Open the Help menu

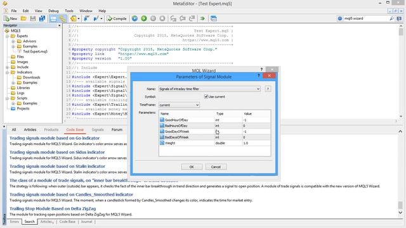[102, 11]
